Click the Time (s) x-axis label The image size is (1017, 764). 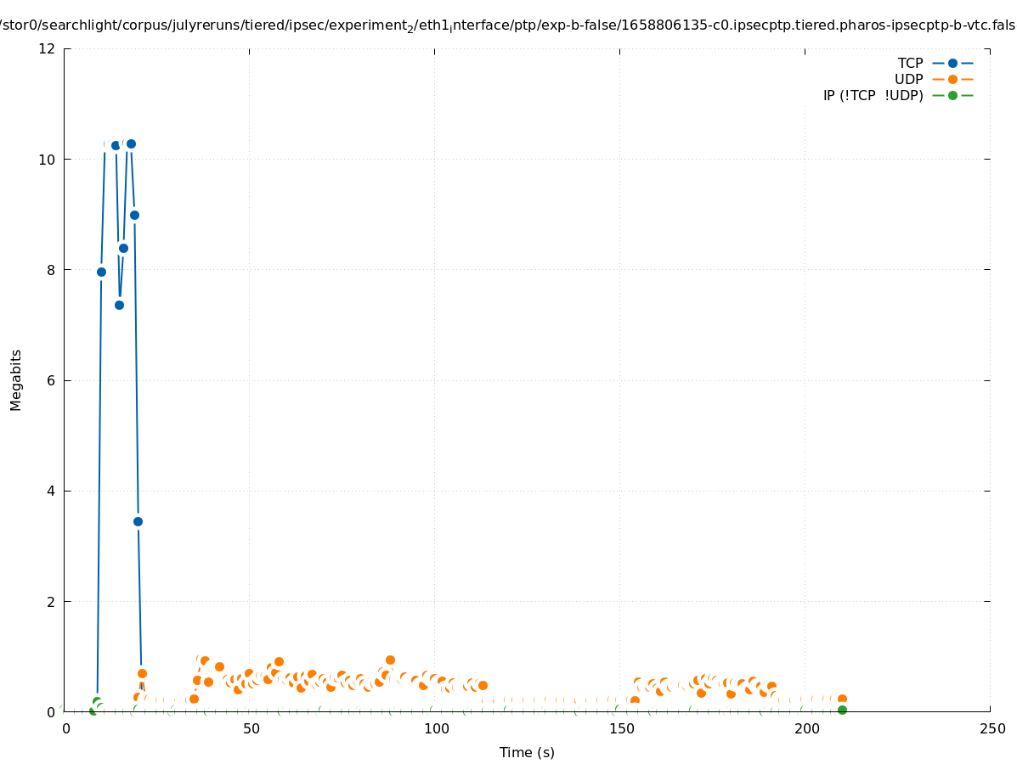pyautogui.click(x=527, y=752)
